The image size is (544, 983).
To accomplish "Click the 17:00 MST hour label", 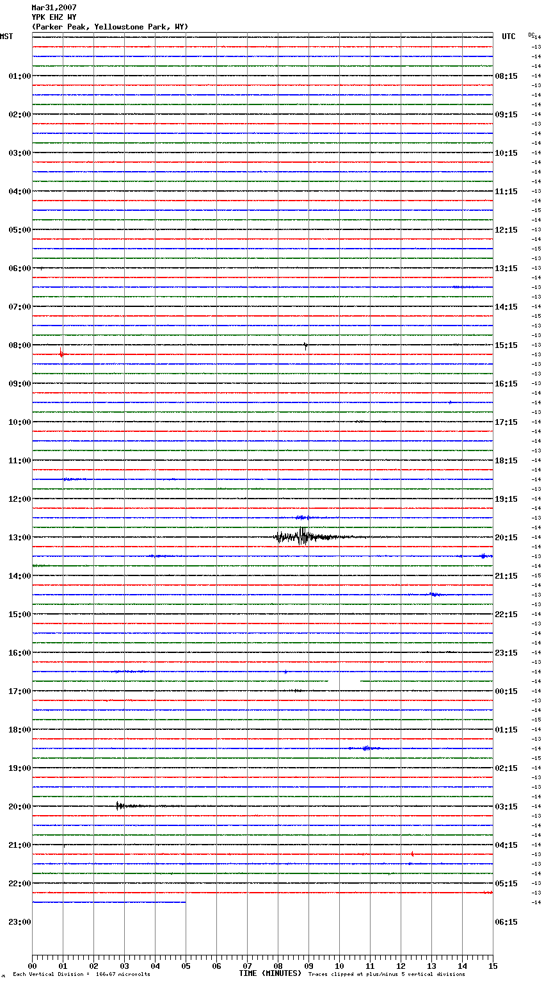I will [x=19, y=691].
